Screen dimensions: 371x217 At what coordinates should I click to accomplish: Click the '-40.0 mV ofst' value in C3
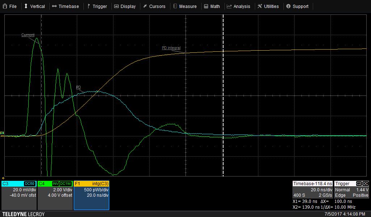click(x=23, y=195)
